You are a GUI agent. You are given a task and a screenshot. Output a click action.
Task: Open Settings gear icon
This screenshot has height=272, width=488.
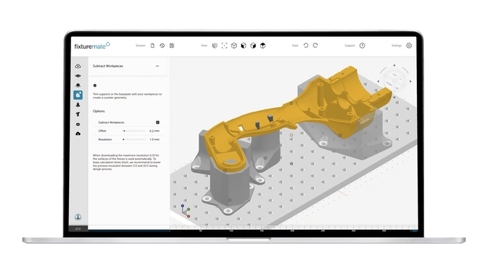coord(409,45)
